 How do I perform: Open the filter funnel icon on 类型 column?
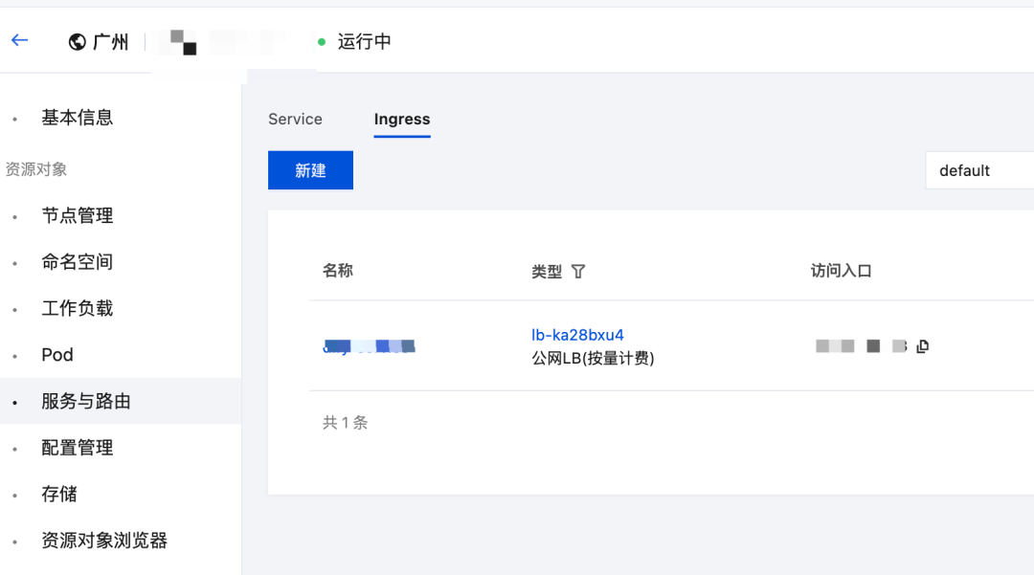click(579, 271)
